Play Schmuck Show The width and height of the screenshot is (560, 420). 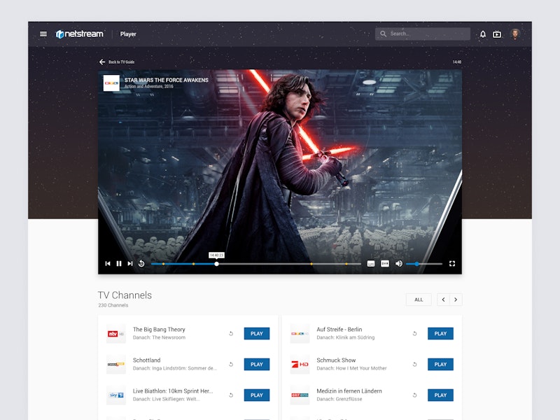pyautogui.click(x=440, y=364)
